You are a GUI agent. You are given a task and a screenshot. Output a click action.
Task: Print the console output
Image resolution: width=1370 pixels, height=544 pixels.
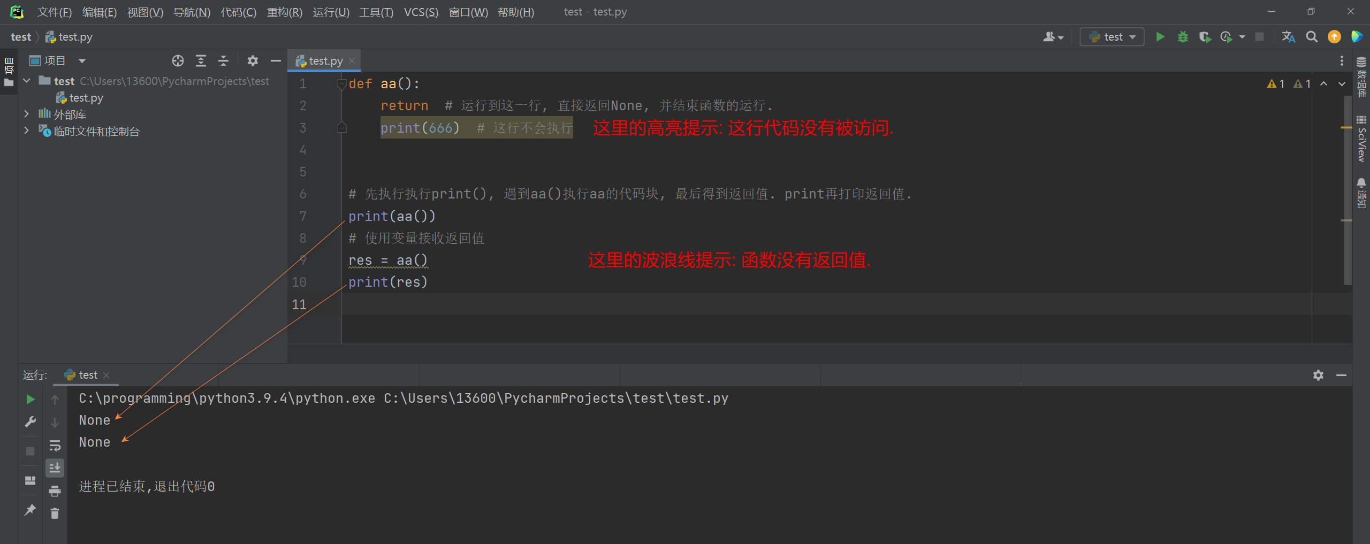click(x=55, y=491)
